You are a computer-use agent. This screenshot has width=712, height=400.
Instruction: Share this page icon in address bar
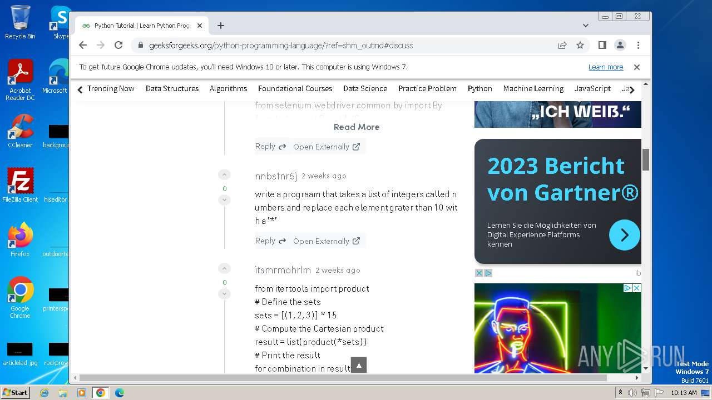(562, 45)
